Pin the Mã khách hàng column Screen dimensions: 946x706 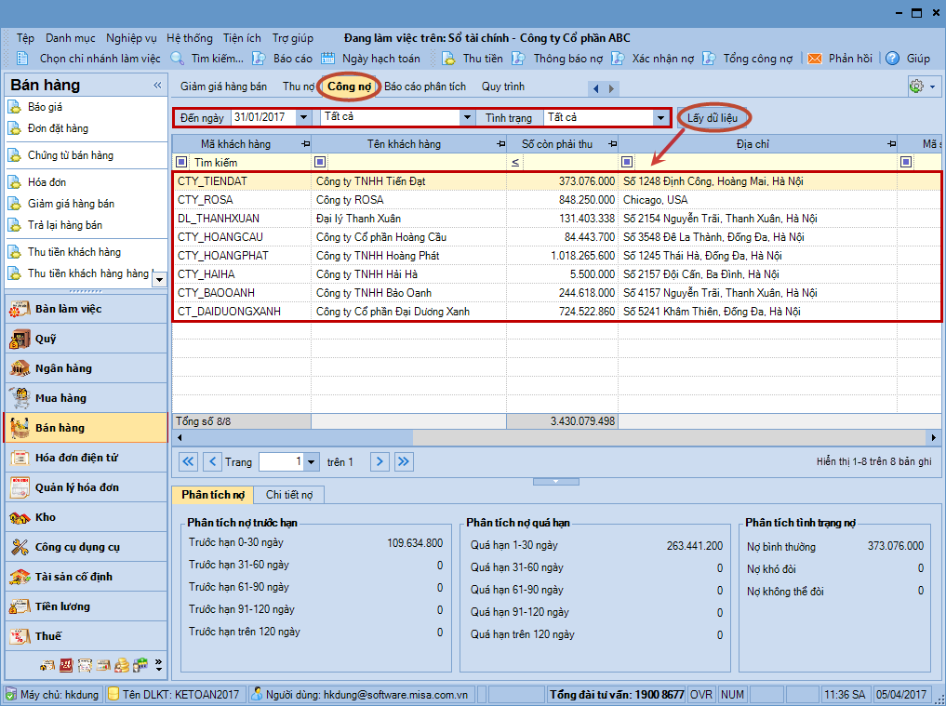point(305,144)
